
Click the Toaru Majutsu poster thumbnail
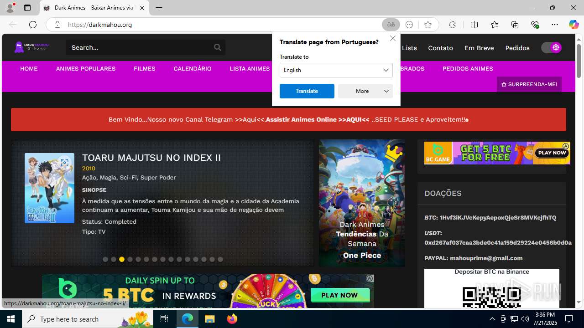click(x=49, y=188)
